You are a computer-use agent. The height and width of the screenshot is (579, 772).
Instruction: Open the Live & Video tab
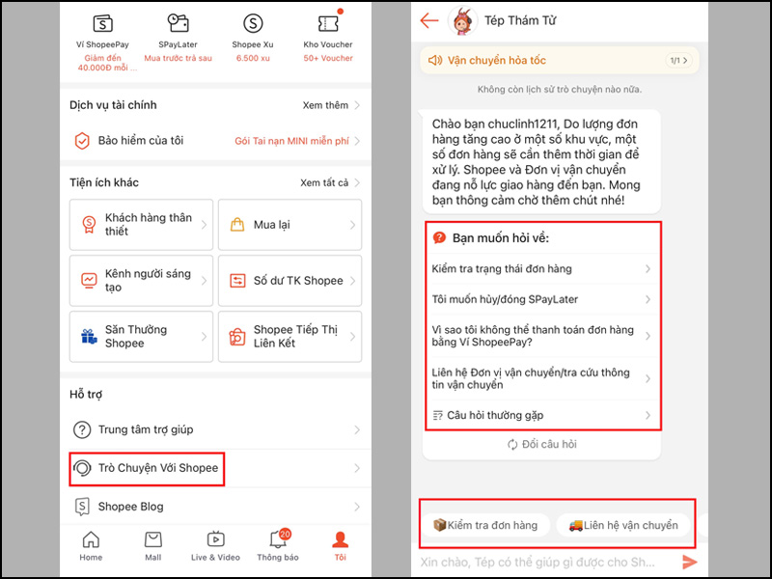[x=215, y=546]
